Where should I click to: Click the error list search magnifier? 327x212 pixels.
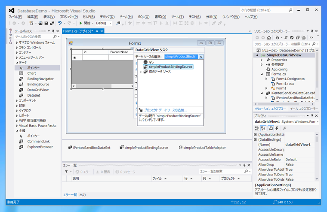pyautogui.click(x=246, y=171)
